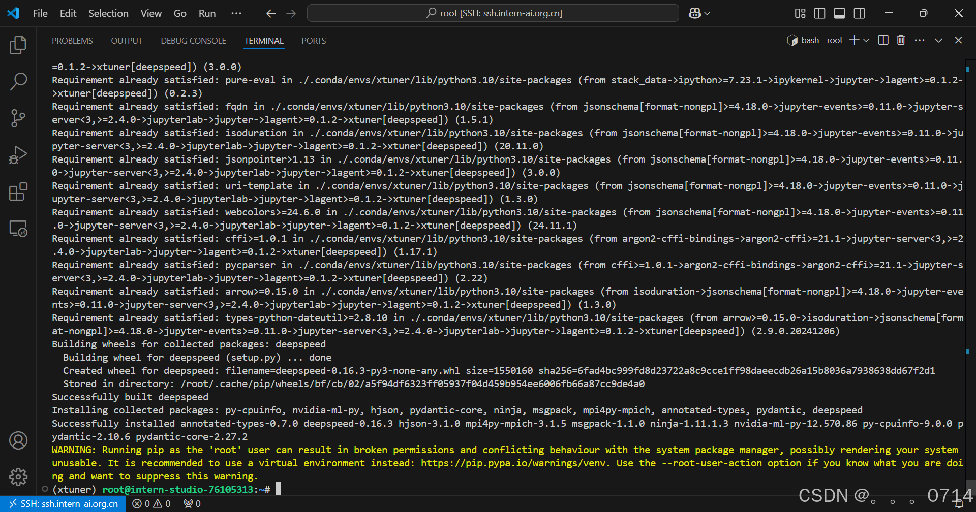The width and height of the screenshot is (976, 512).
Task: Open forwarded ports status item
Action: pyautogui.click(x=192, y=504)
